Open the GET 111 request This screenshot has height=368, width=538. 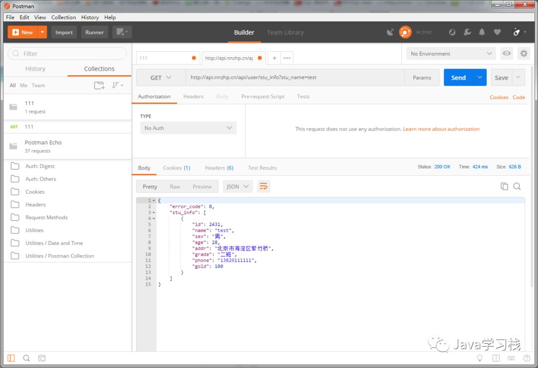click(x=67, y=126)
